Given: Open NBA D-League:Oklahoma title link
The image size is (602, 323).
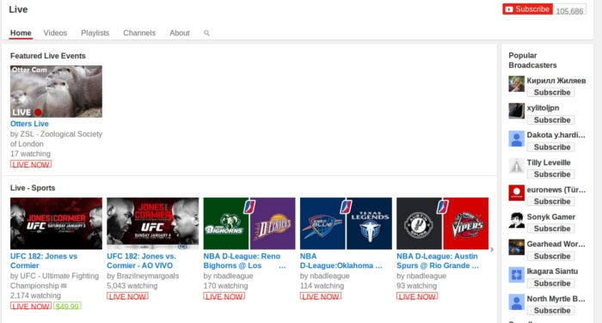Looking at the screenshot, I should (x=341, y=261).
